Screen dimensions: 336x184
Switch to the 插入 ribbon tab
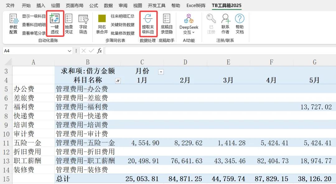pos(41,5)
